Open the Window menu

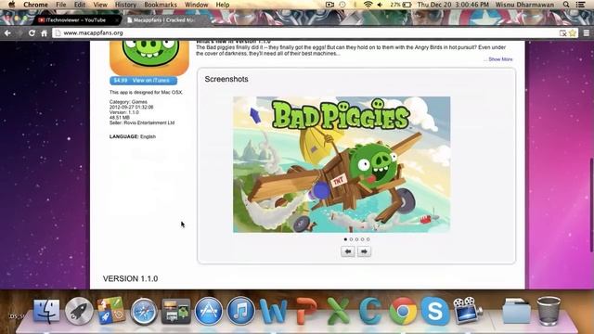pyautogui.click(x=196, y=5)
